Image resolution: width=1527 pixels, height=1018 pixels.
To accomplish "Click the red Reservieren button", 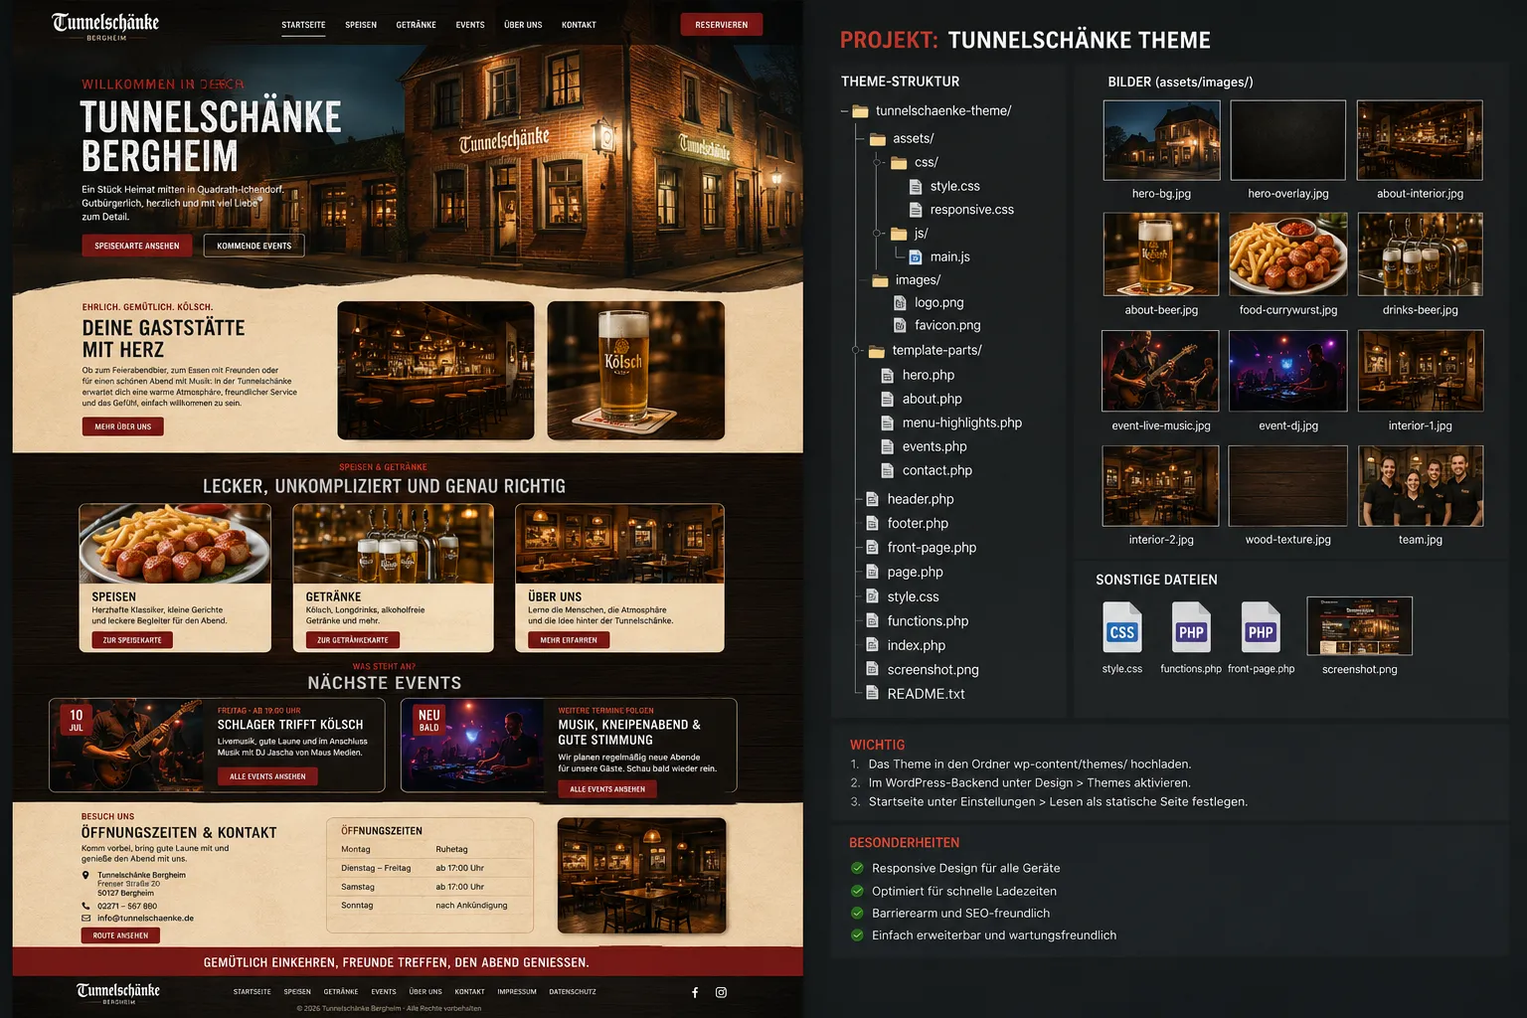I will 722,25.
